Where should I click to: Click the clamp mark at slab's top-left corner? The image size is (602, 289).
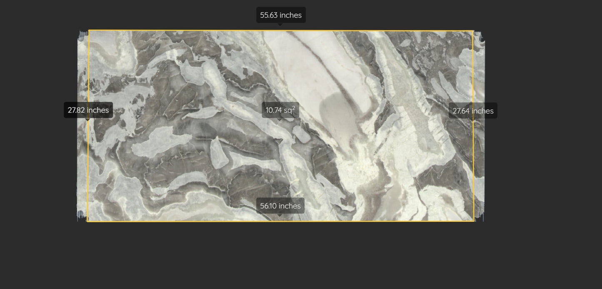[82, 35]
